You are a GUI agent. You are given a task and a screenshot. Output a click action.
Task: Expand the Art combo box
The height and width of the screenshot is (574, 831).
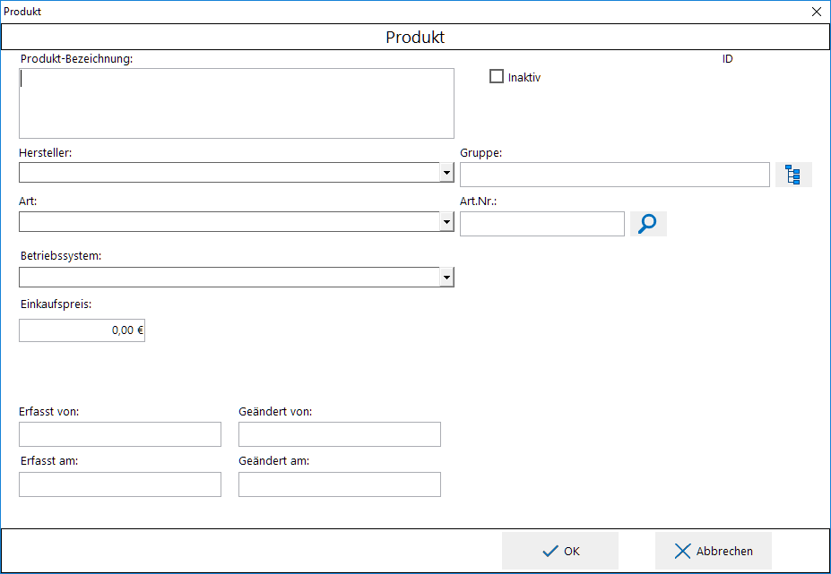pos(446,221)
